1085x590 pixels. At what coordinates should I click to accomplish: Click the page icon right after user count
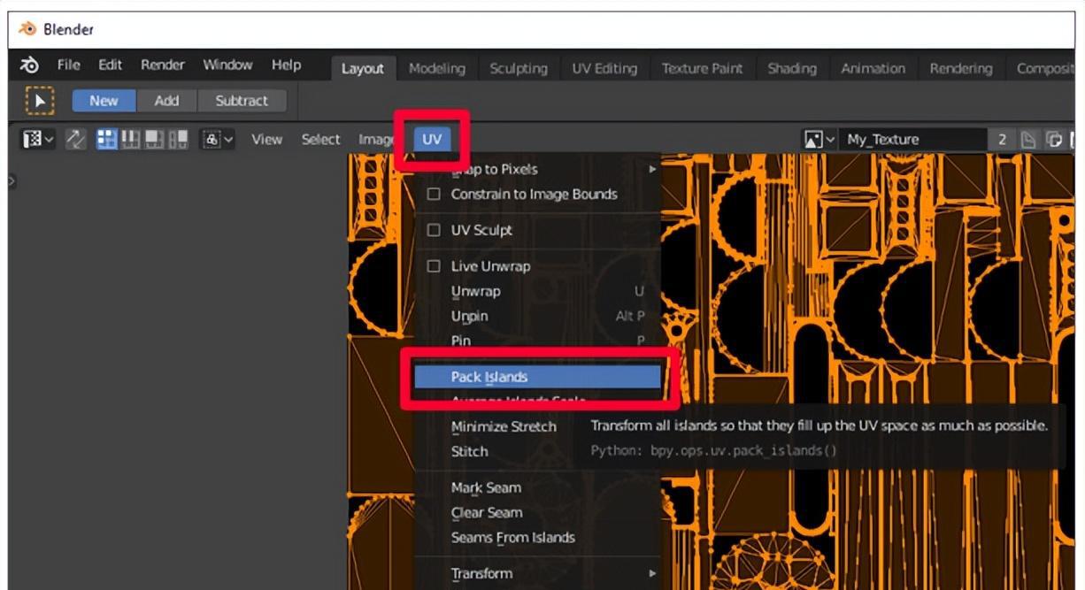[1028, 139]
